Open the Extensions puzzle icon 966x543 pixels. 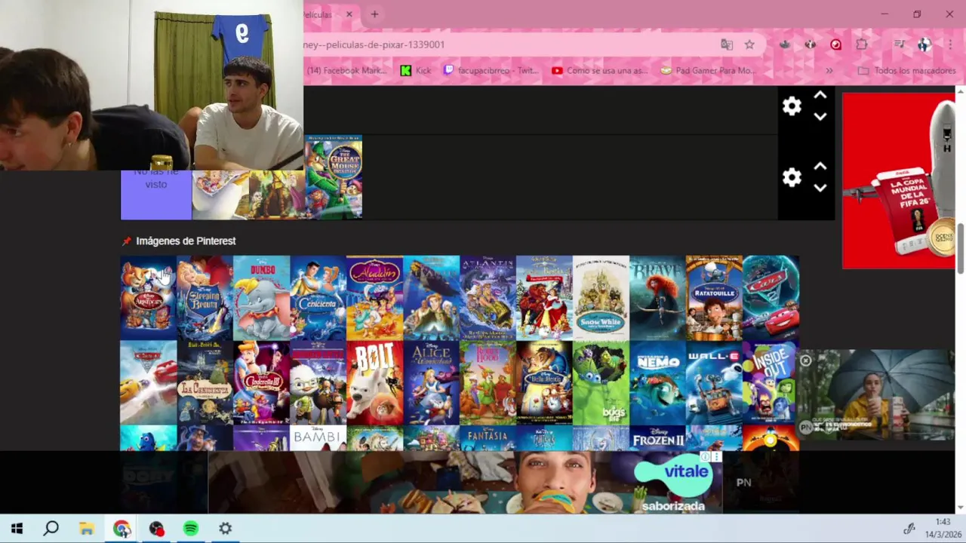click(862, 44)
